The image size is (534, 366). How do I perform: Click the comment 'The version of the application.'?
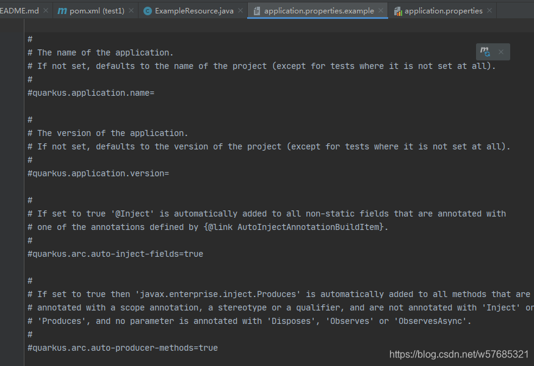113,133
